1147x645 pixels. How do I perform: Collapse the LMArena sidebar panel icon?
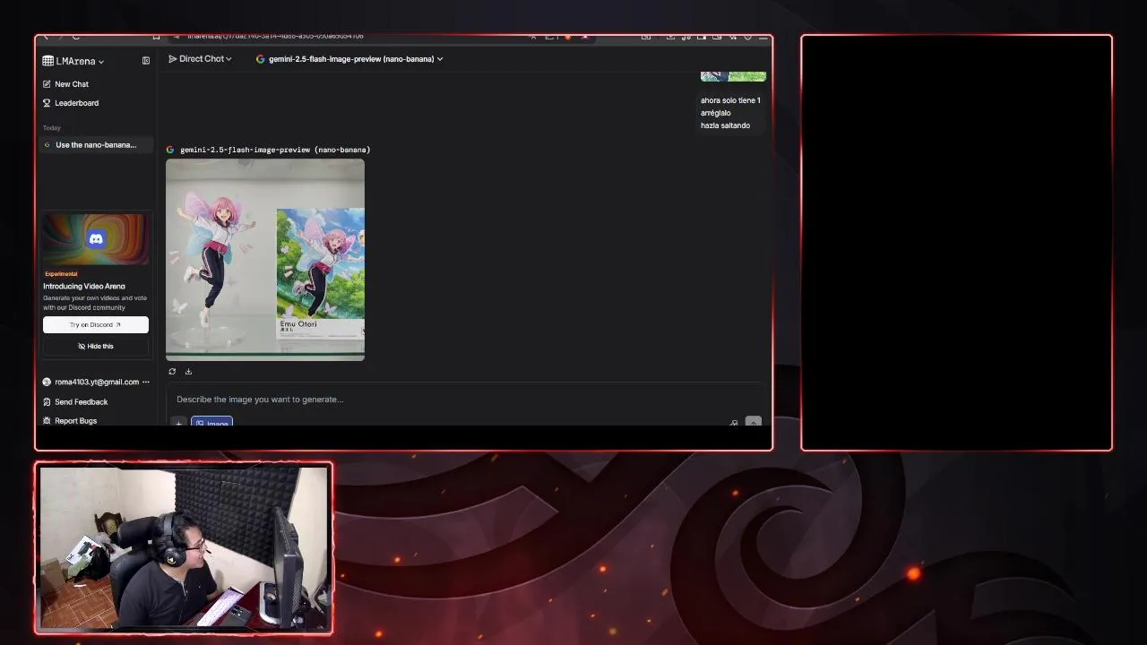tap(146, 61)
